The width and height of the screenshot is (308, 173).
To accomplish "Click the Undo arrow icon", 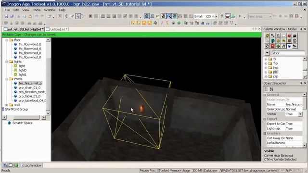I will pos(37,16).
